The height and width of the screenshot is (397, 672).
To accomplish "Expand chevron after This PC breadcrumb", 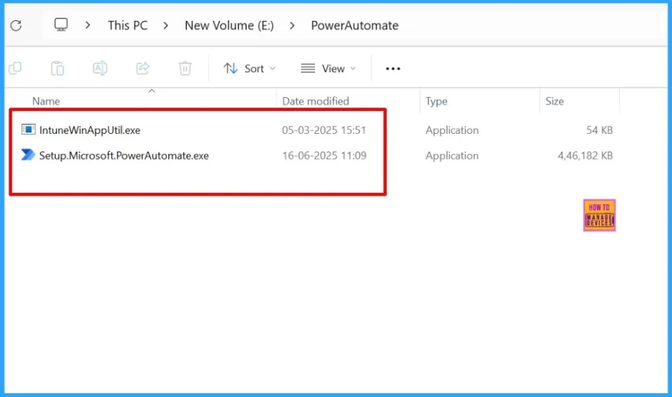I will [x=166, y=26].
